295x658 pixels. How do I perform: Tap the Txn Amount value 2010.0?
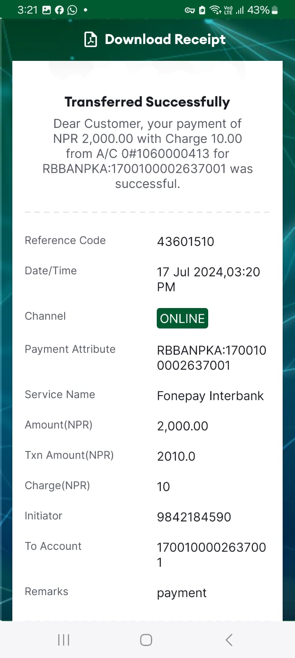[x=176, y=456]
